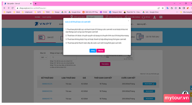Open the tab search dropdown arrow

(174, 4)
